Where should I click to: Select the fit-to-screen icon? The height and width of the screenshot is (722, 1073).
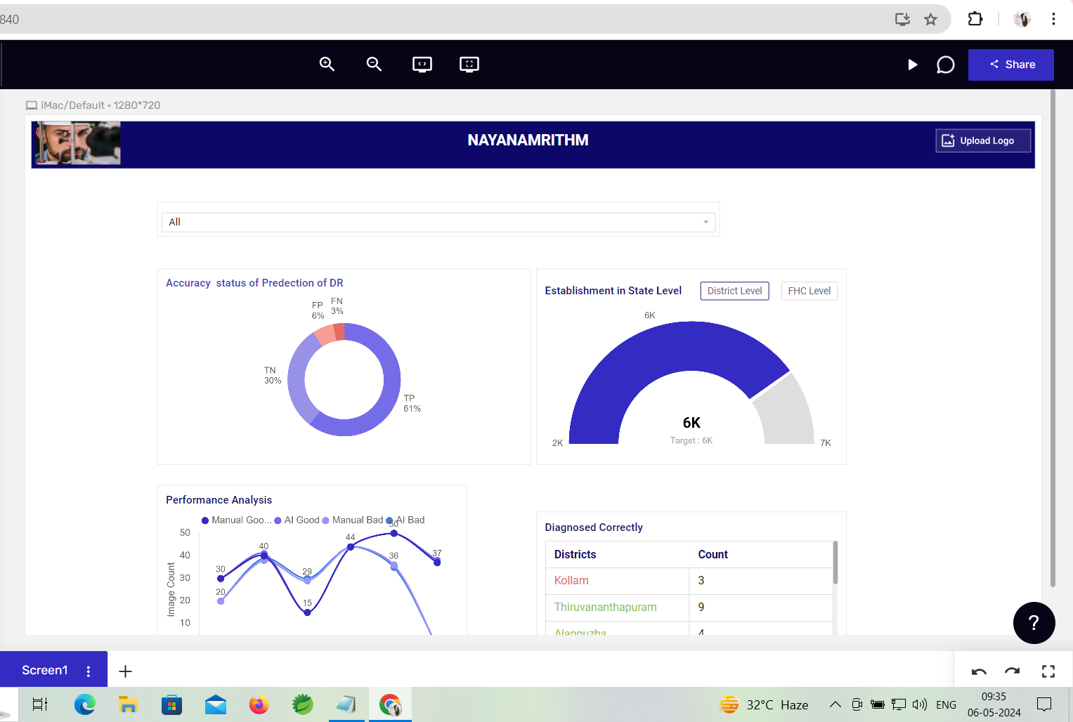[469, 65]
